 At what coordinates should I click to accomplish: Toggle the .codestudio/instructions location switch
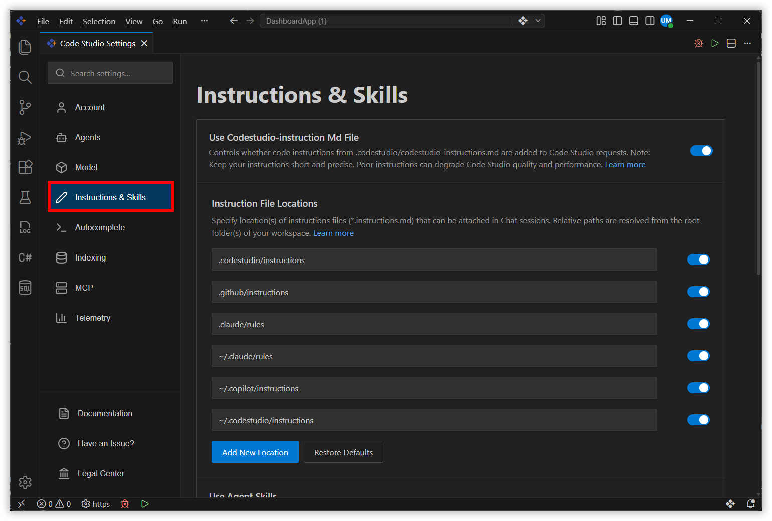(x=698, y=259)
